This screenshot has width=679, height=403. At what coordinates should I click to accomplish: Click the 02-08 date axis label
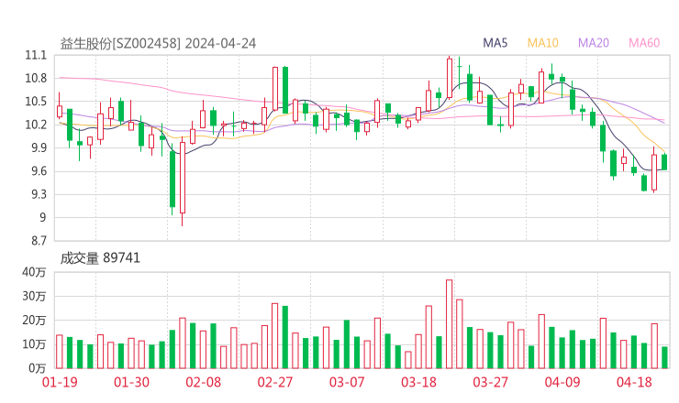(204, 382)
